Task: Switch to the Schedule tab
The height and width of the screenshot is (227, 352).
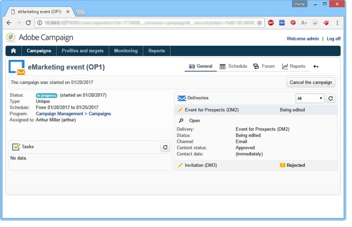Action: (233, 66)
